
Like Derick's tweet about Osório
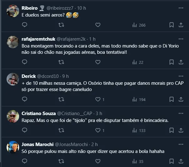coord(98,99)
